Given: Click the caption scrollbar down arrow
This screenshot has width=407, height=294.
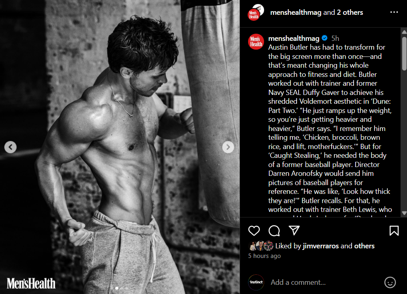Looking at the screenshot, I should point(404,213).
